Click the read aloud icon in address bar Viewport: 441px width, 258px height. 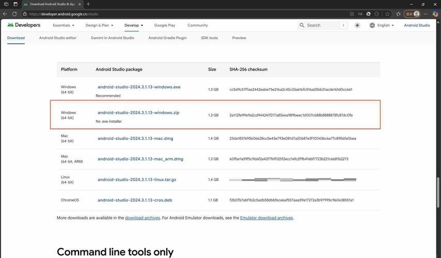click(x=360, y=14)
